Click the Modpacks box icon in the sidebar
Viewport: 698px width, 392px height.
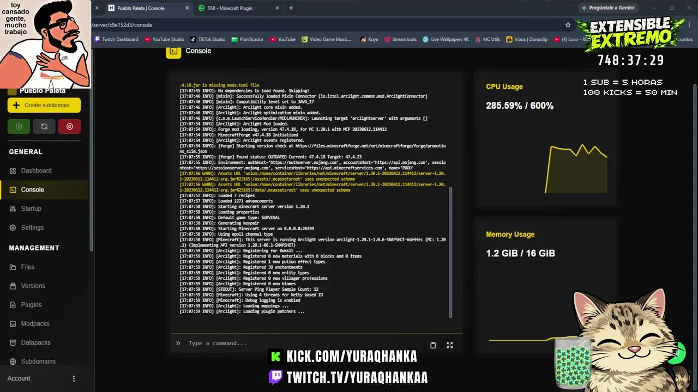coord(13,324)
